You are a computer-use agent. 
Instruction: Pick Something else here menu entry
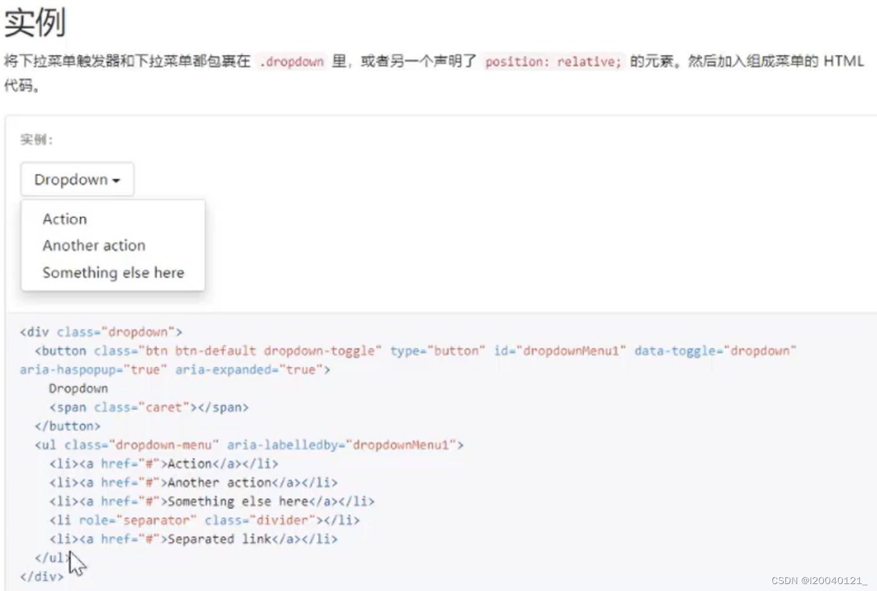114,272
